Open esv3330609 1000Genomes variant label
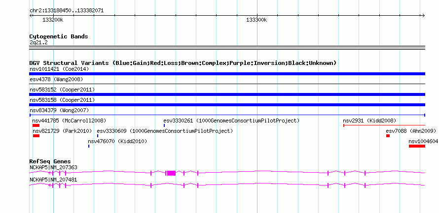The width and height of the screenshot is (439, 213). (x=165, y=131)
